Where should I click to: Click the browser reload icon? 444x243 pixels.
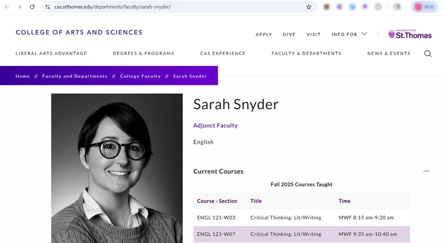[32, 7]
